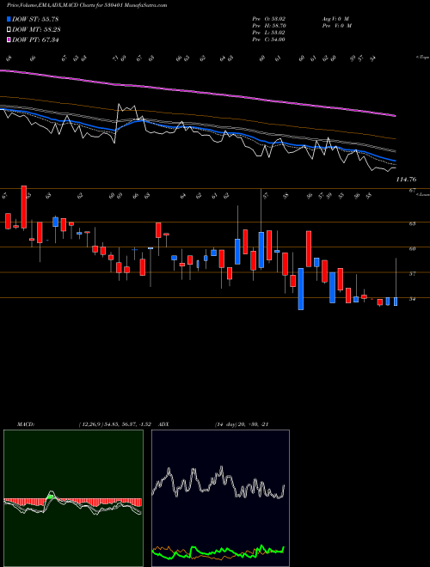
Task: Click the 63 price axis label
Action: tap(412, 224)
